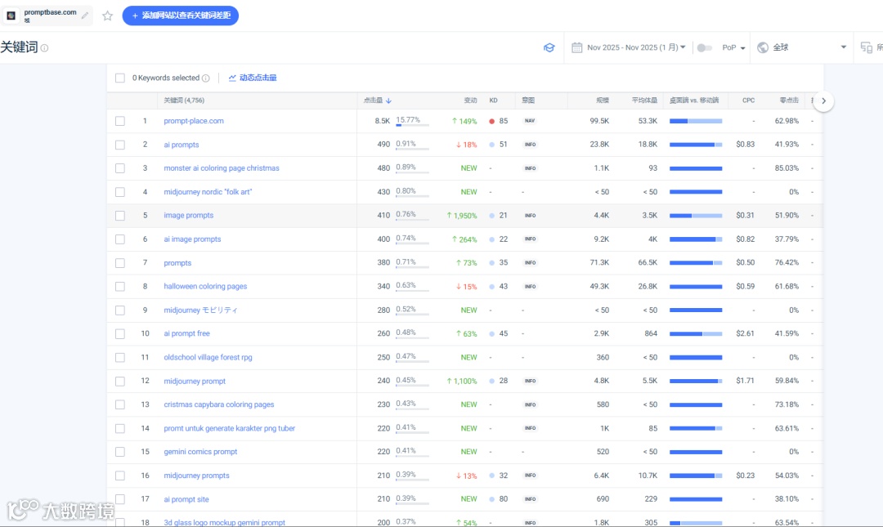
Task: Click desktop vs mobile bar for prompt-place.com
Action: (696, 121)
